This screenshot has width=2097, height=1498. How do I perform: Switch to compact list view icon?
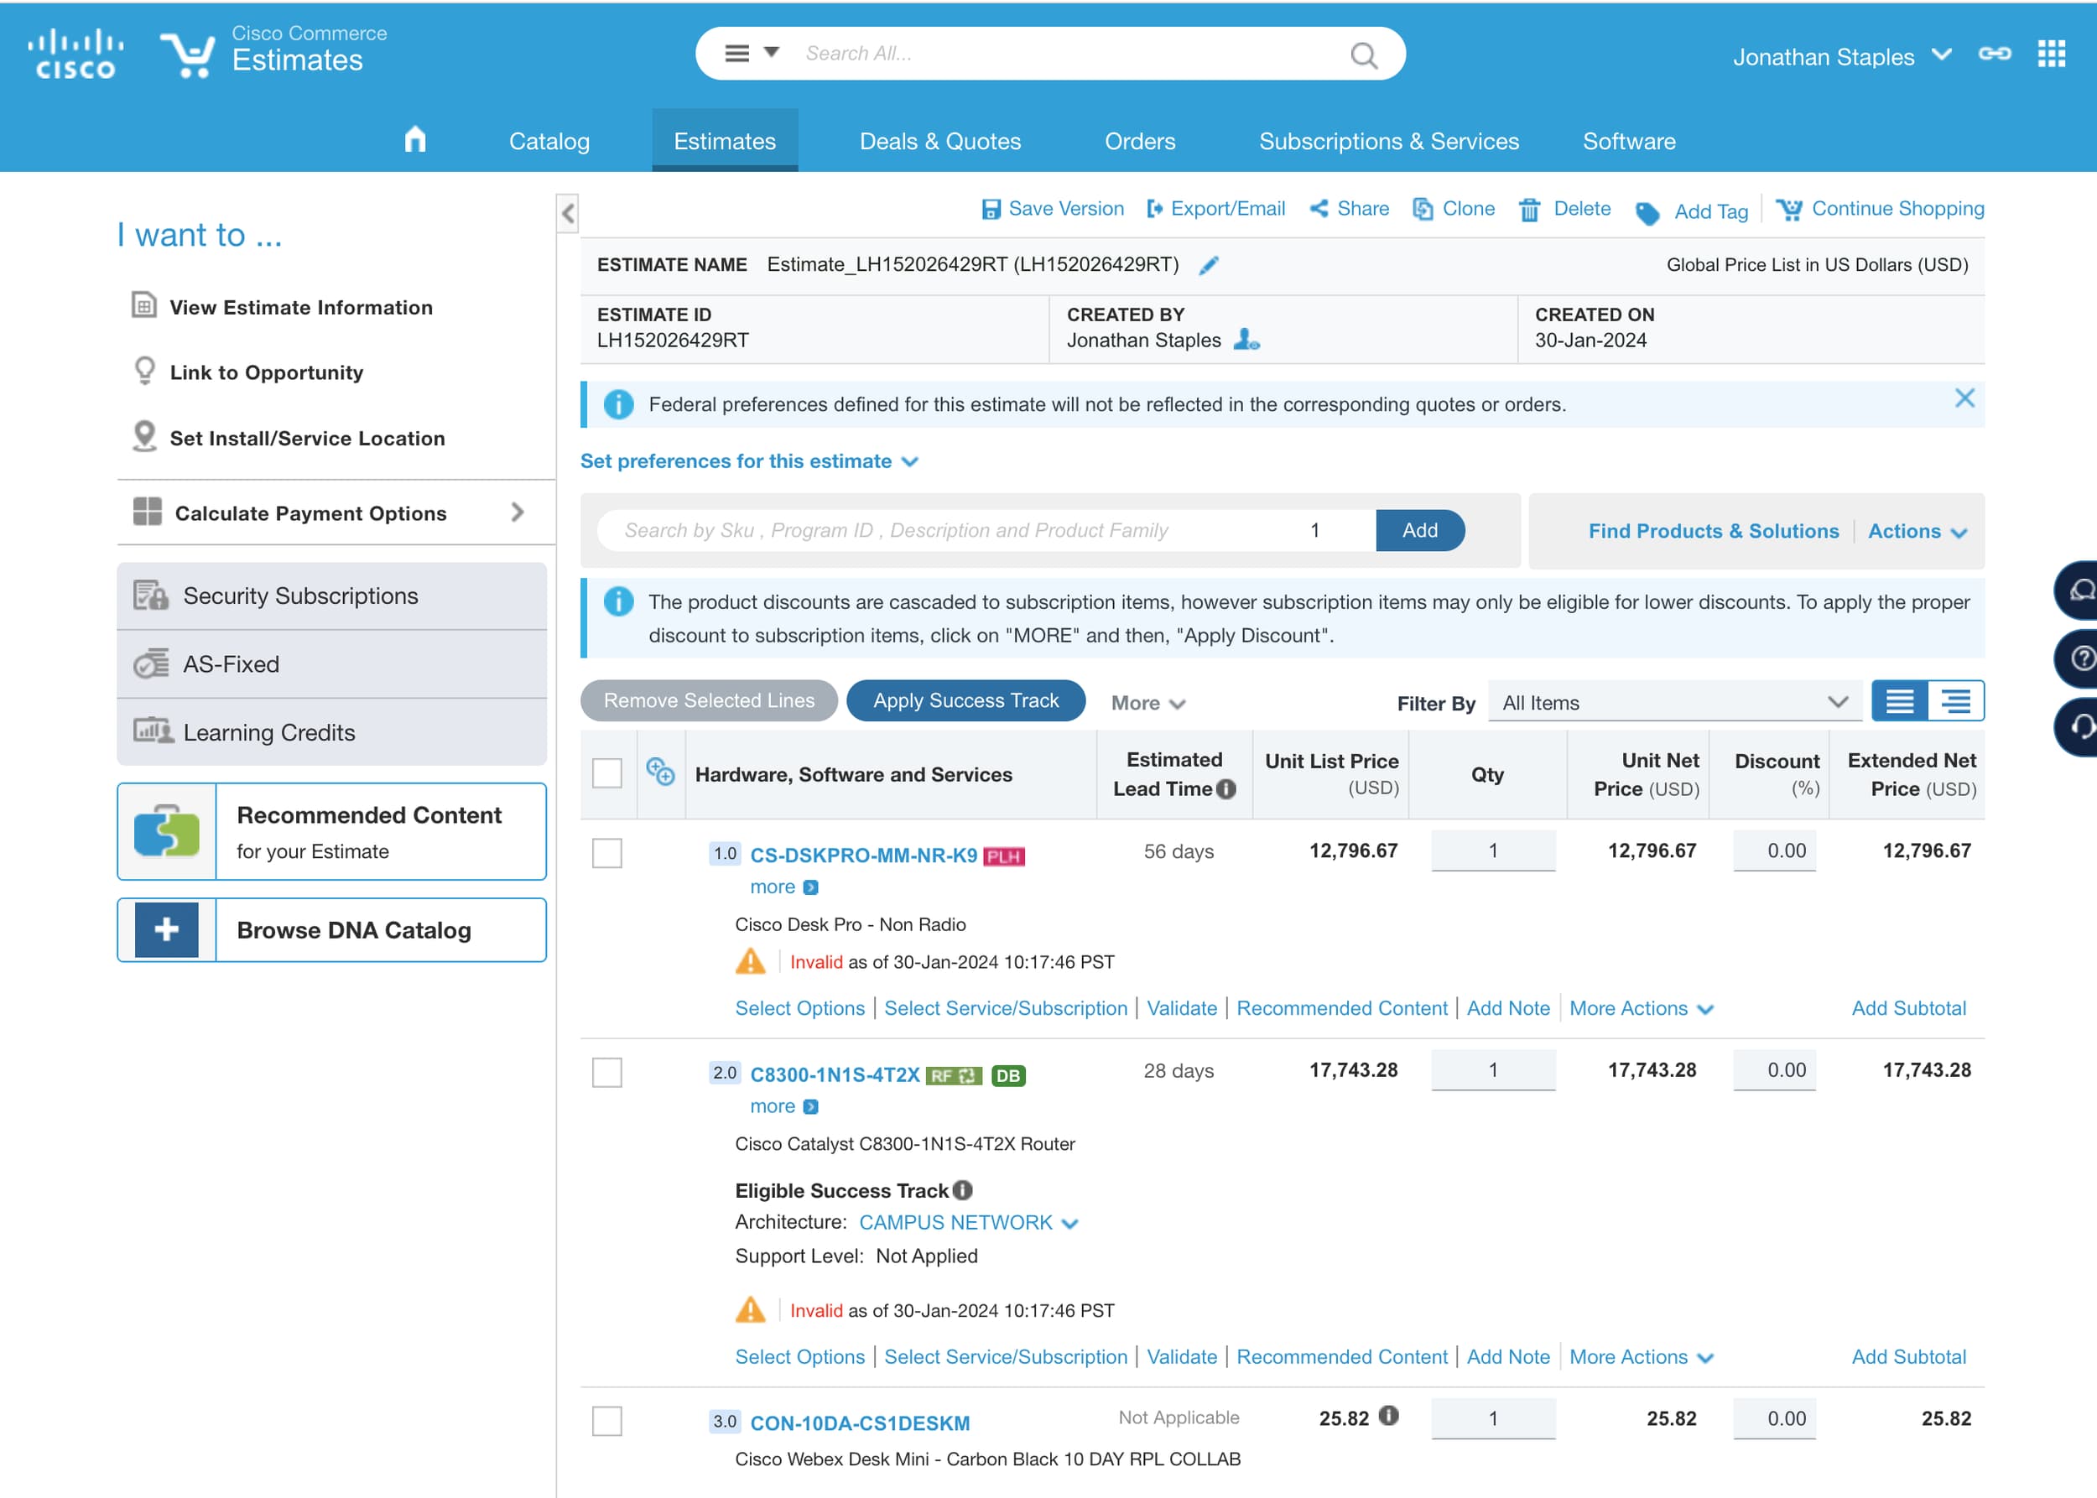coord(1899,702)
